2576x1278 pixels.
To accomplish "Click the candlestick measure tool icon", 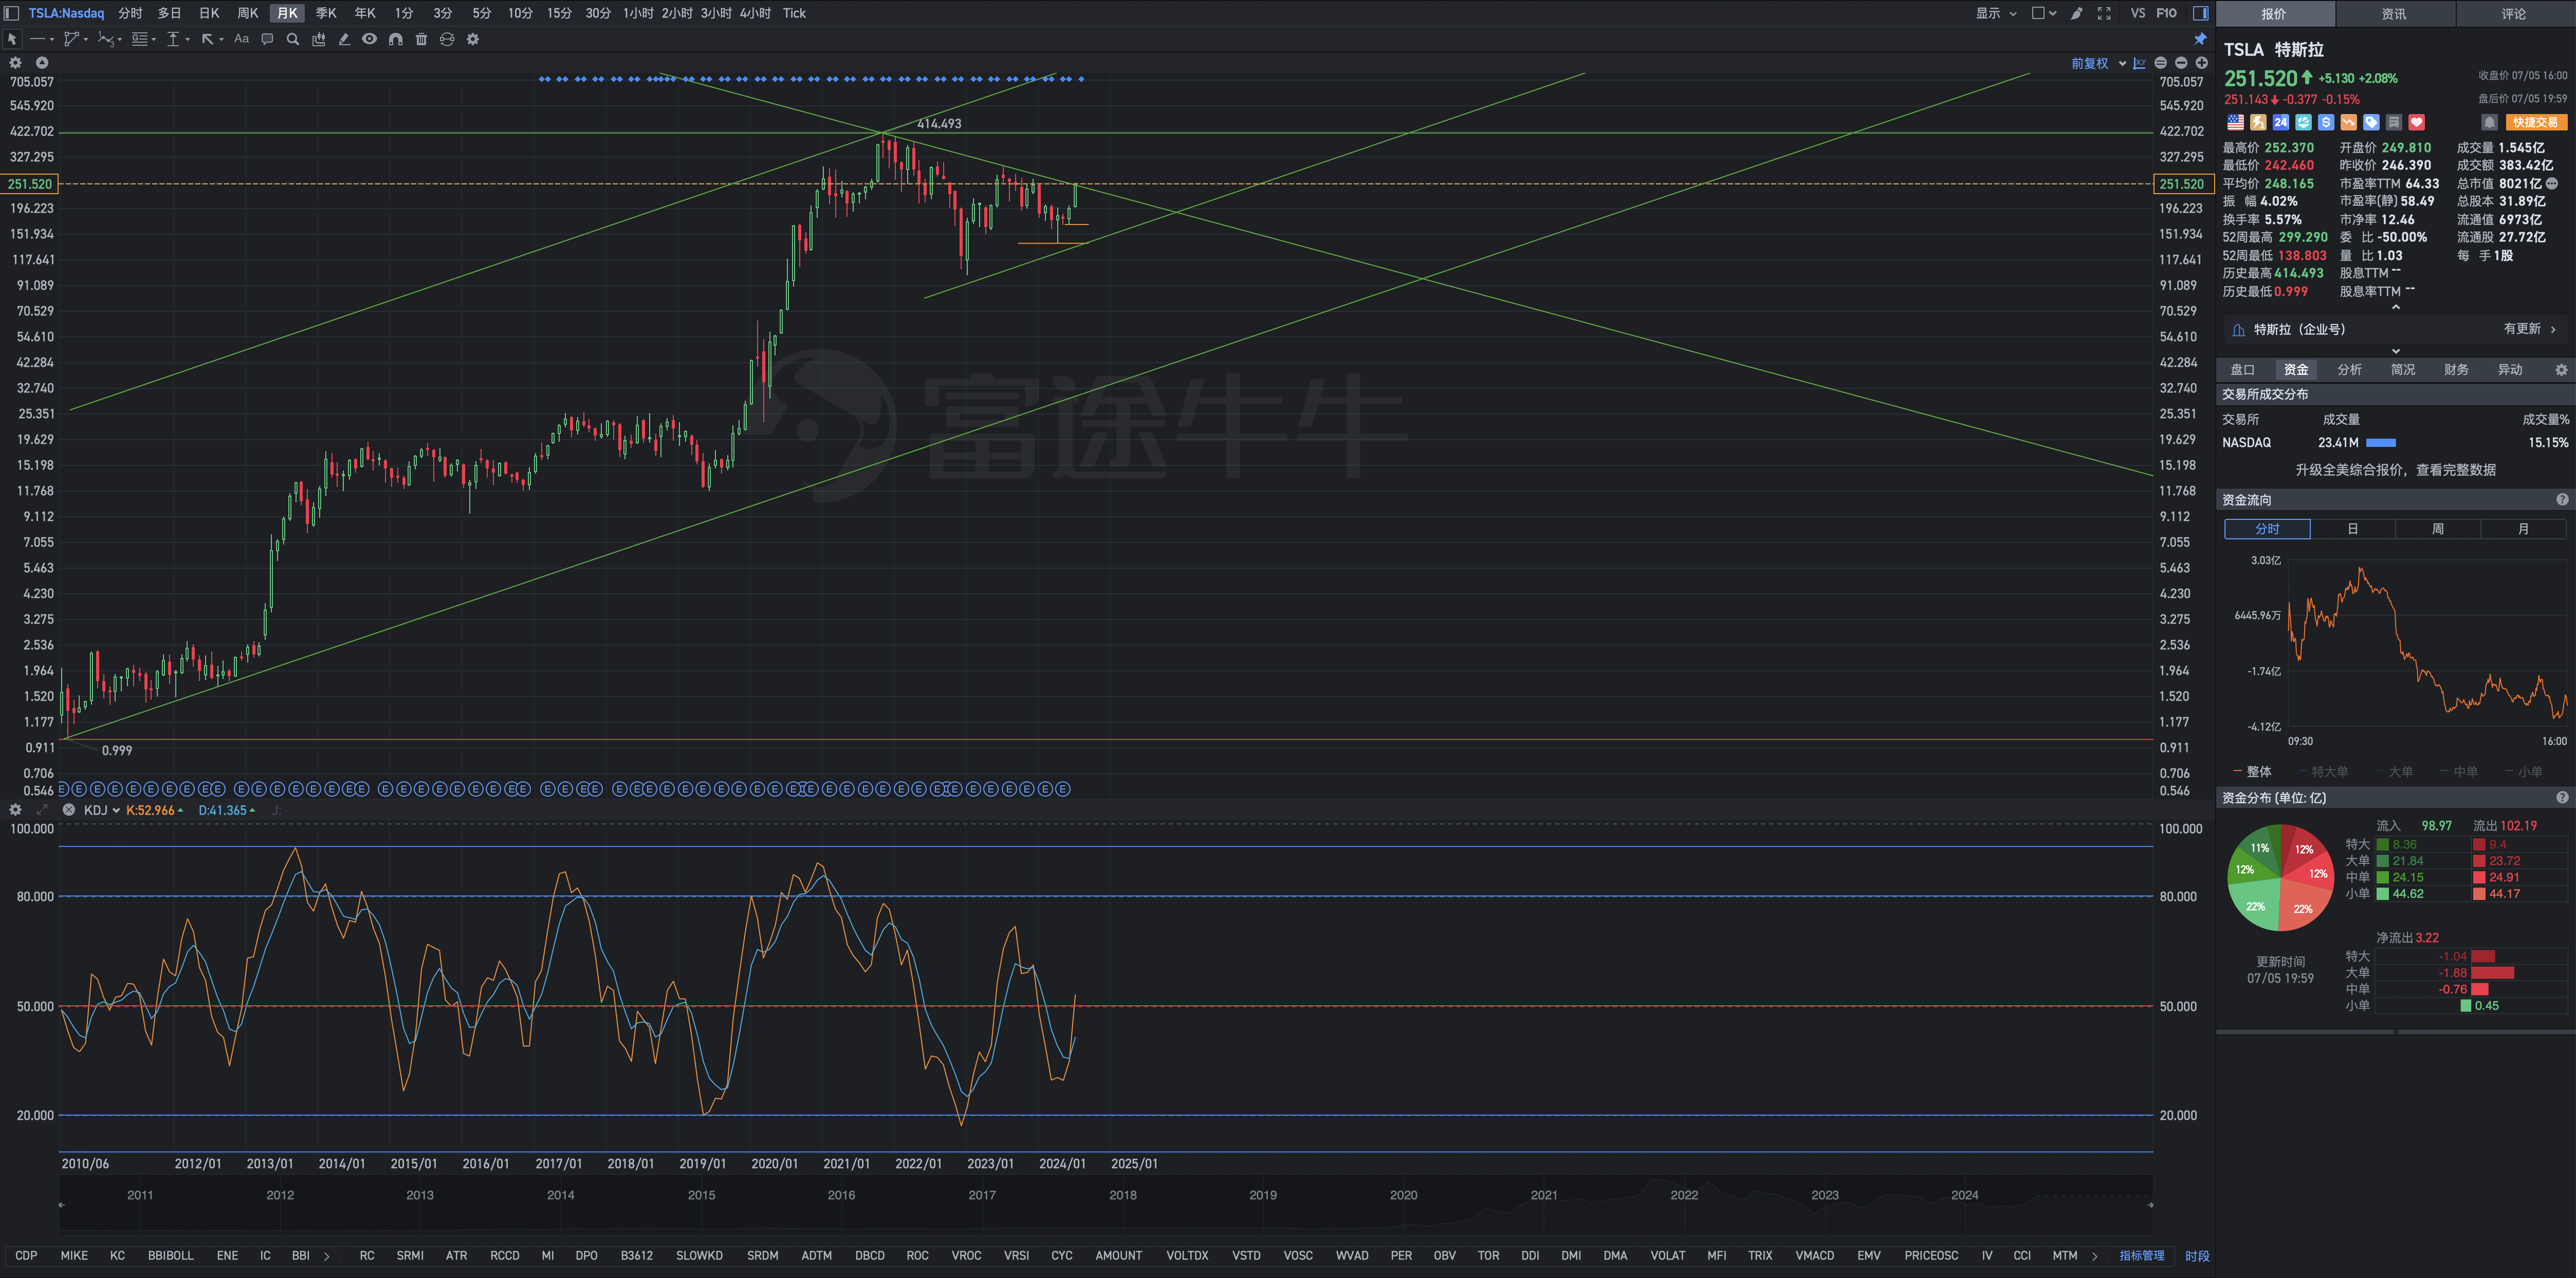I will 318,39.
